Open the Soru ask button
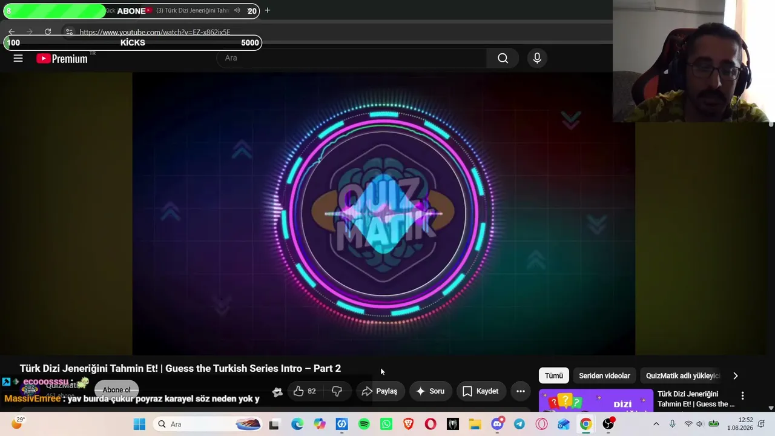775x436 pixels. [x=430, y=391]
